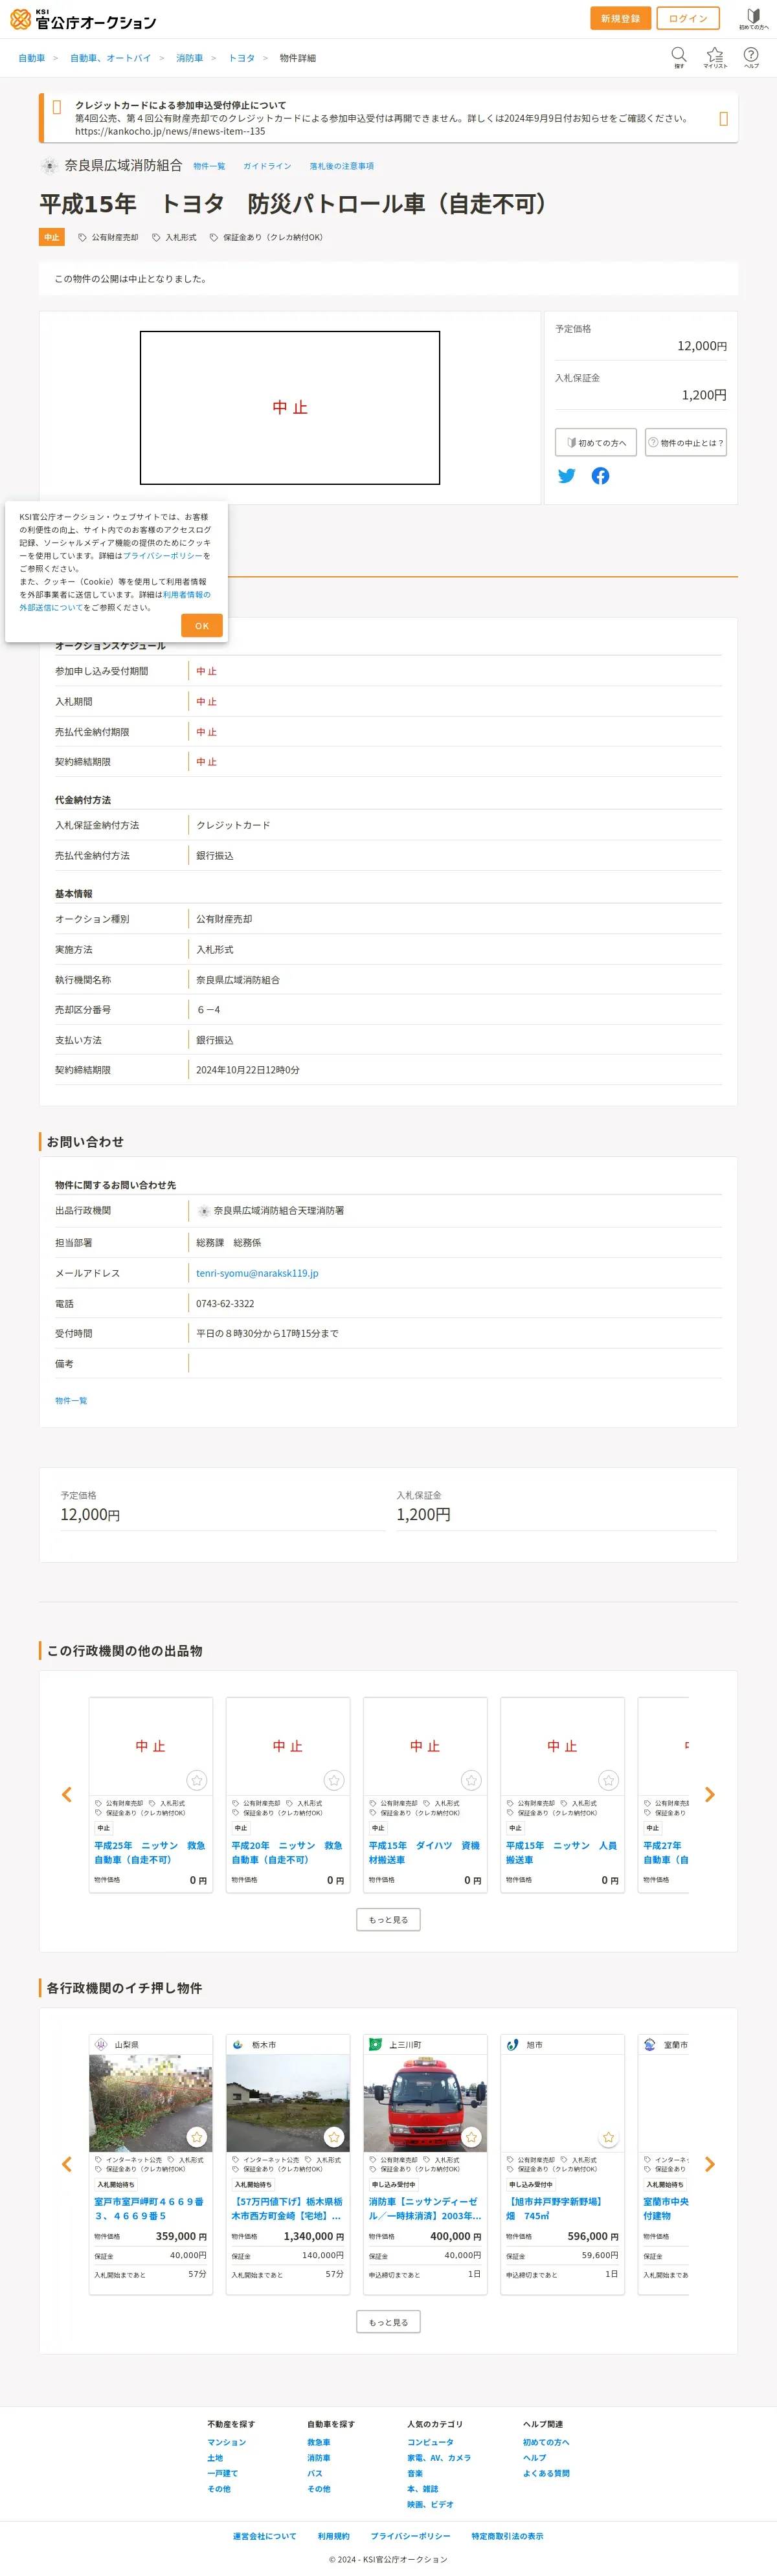The height and width of the screenshot is (2576, 777).
Task: Share the listing via the Twitter icon
Action: pos(567,476)
